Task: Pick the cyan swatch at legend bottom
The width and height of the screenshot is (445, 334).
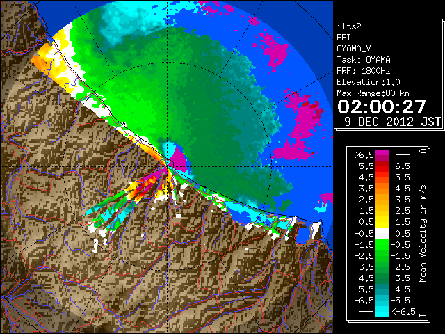Action: pos(382,311)
